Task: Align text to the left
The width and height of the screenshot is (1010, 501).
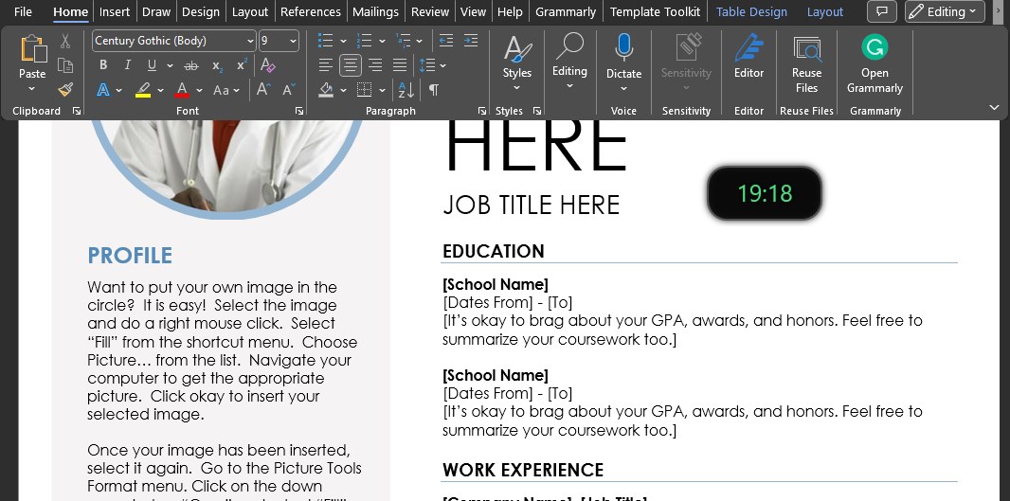Action: 326,65
